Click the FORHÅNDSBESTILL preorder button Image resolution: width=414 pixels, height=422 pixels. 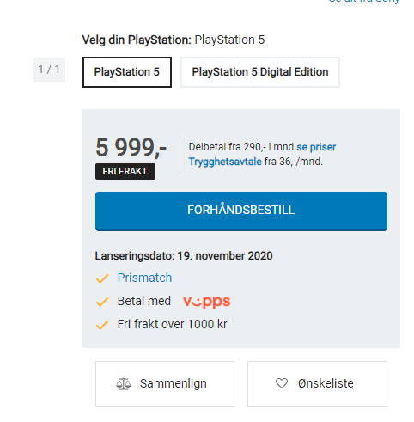[241, 211]
